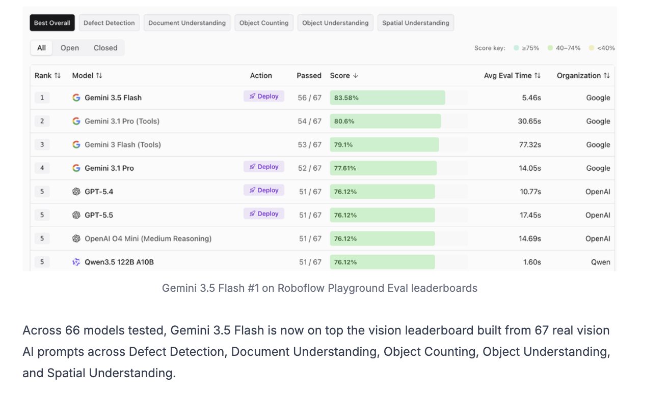Open the GPT-5.5 model name
The height and width of the screenshot is (395, 668).
coord(99,215)
